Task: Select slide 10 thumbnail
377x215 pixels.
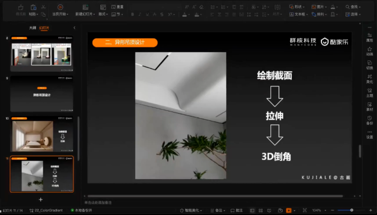Action: (42, 134)
